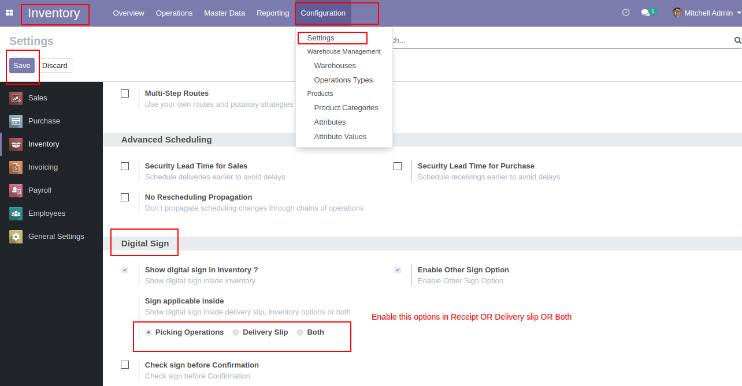Click the Purchase sidebar icon
The image size is (742, 386).
click(16, 121)
